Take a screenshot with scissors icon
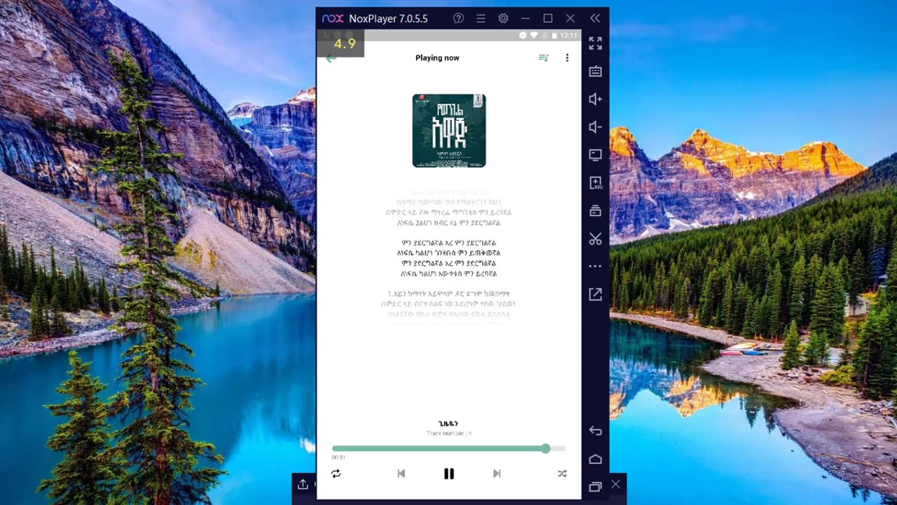This screenshot has width=897, height=505. tap(595, 238)
